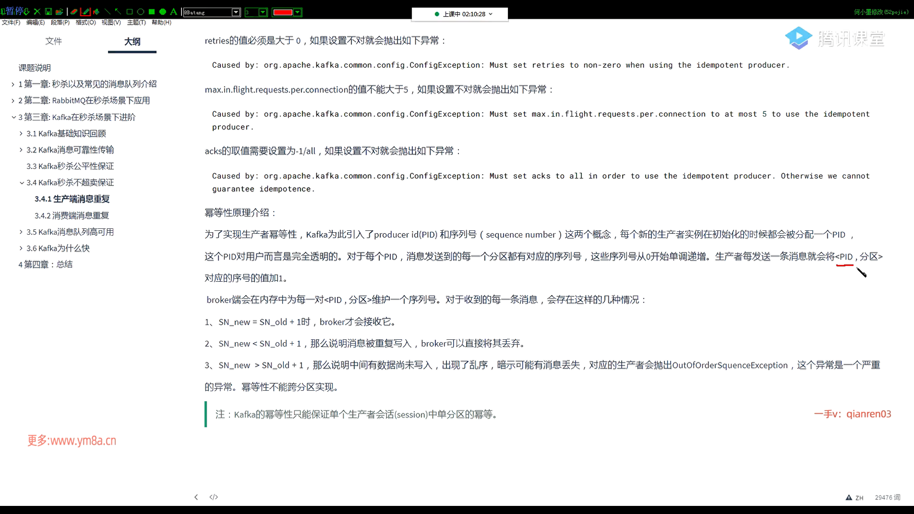The width and height of the screenshot is (914, 514).
Task: Select the pen drawing tool
Action: [86, 12]
